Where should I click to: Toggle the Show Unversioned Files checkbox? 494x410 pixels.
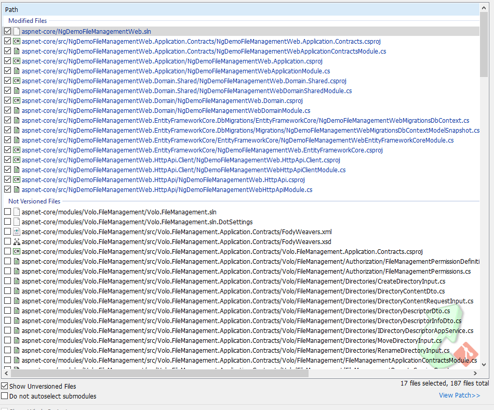click(x=5, y=386)
